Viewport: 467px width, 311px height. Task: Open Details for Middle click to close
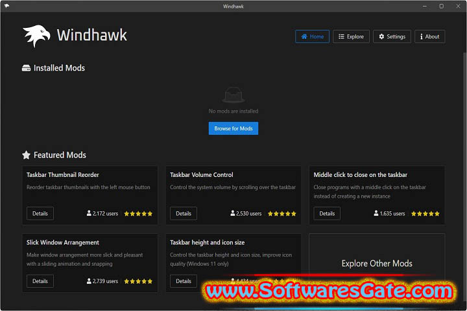tap(327, 213)
